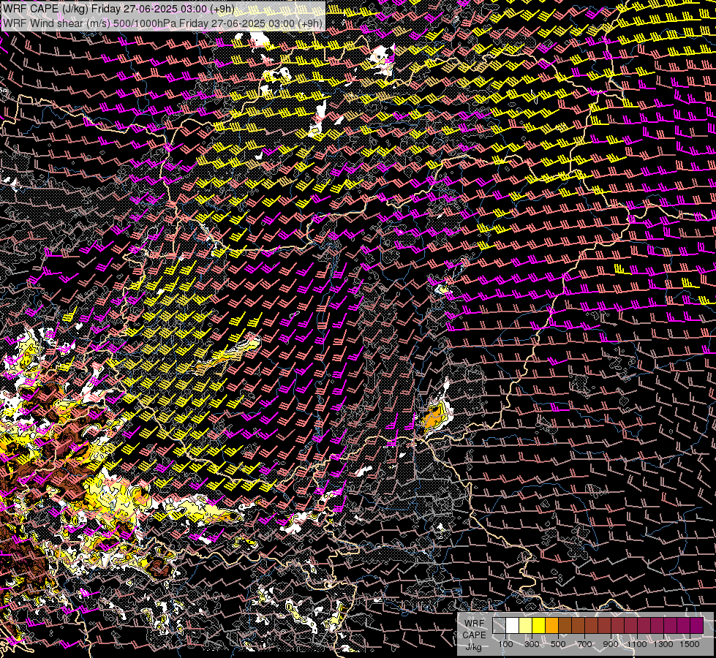
Task: Click the WRF Wind shear 500/1000hPa title line
Action: [x=162, y=23]
